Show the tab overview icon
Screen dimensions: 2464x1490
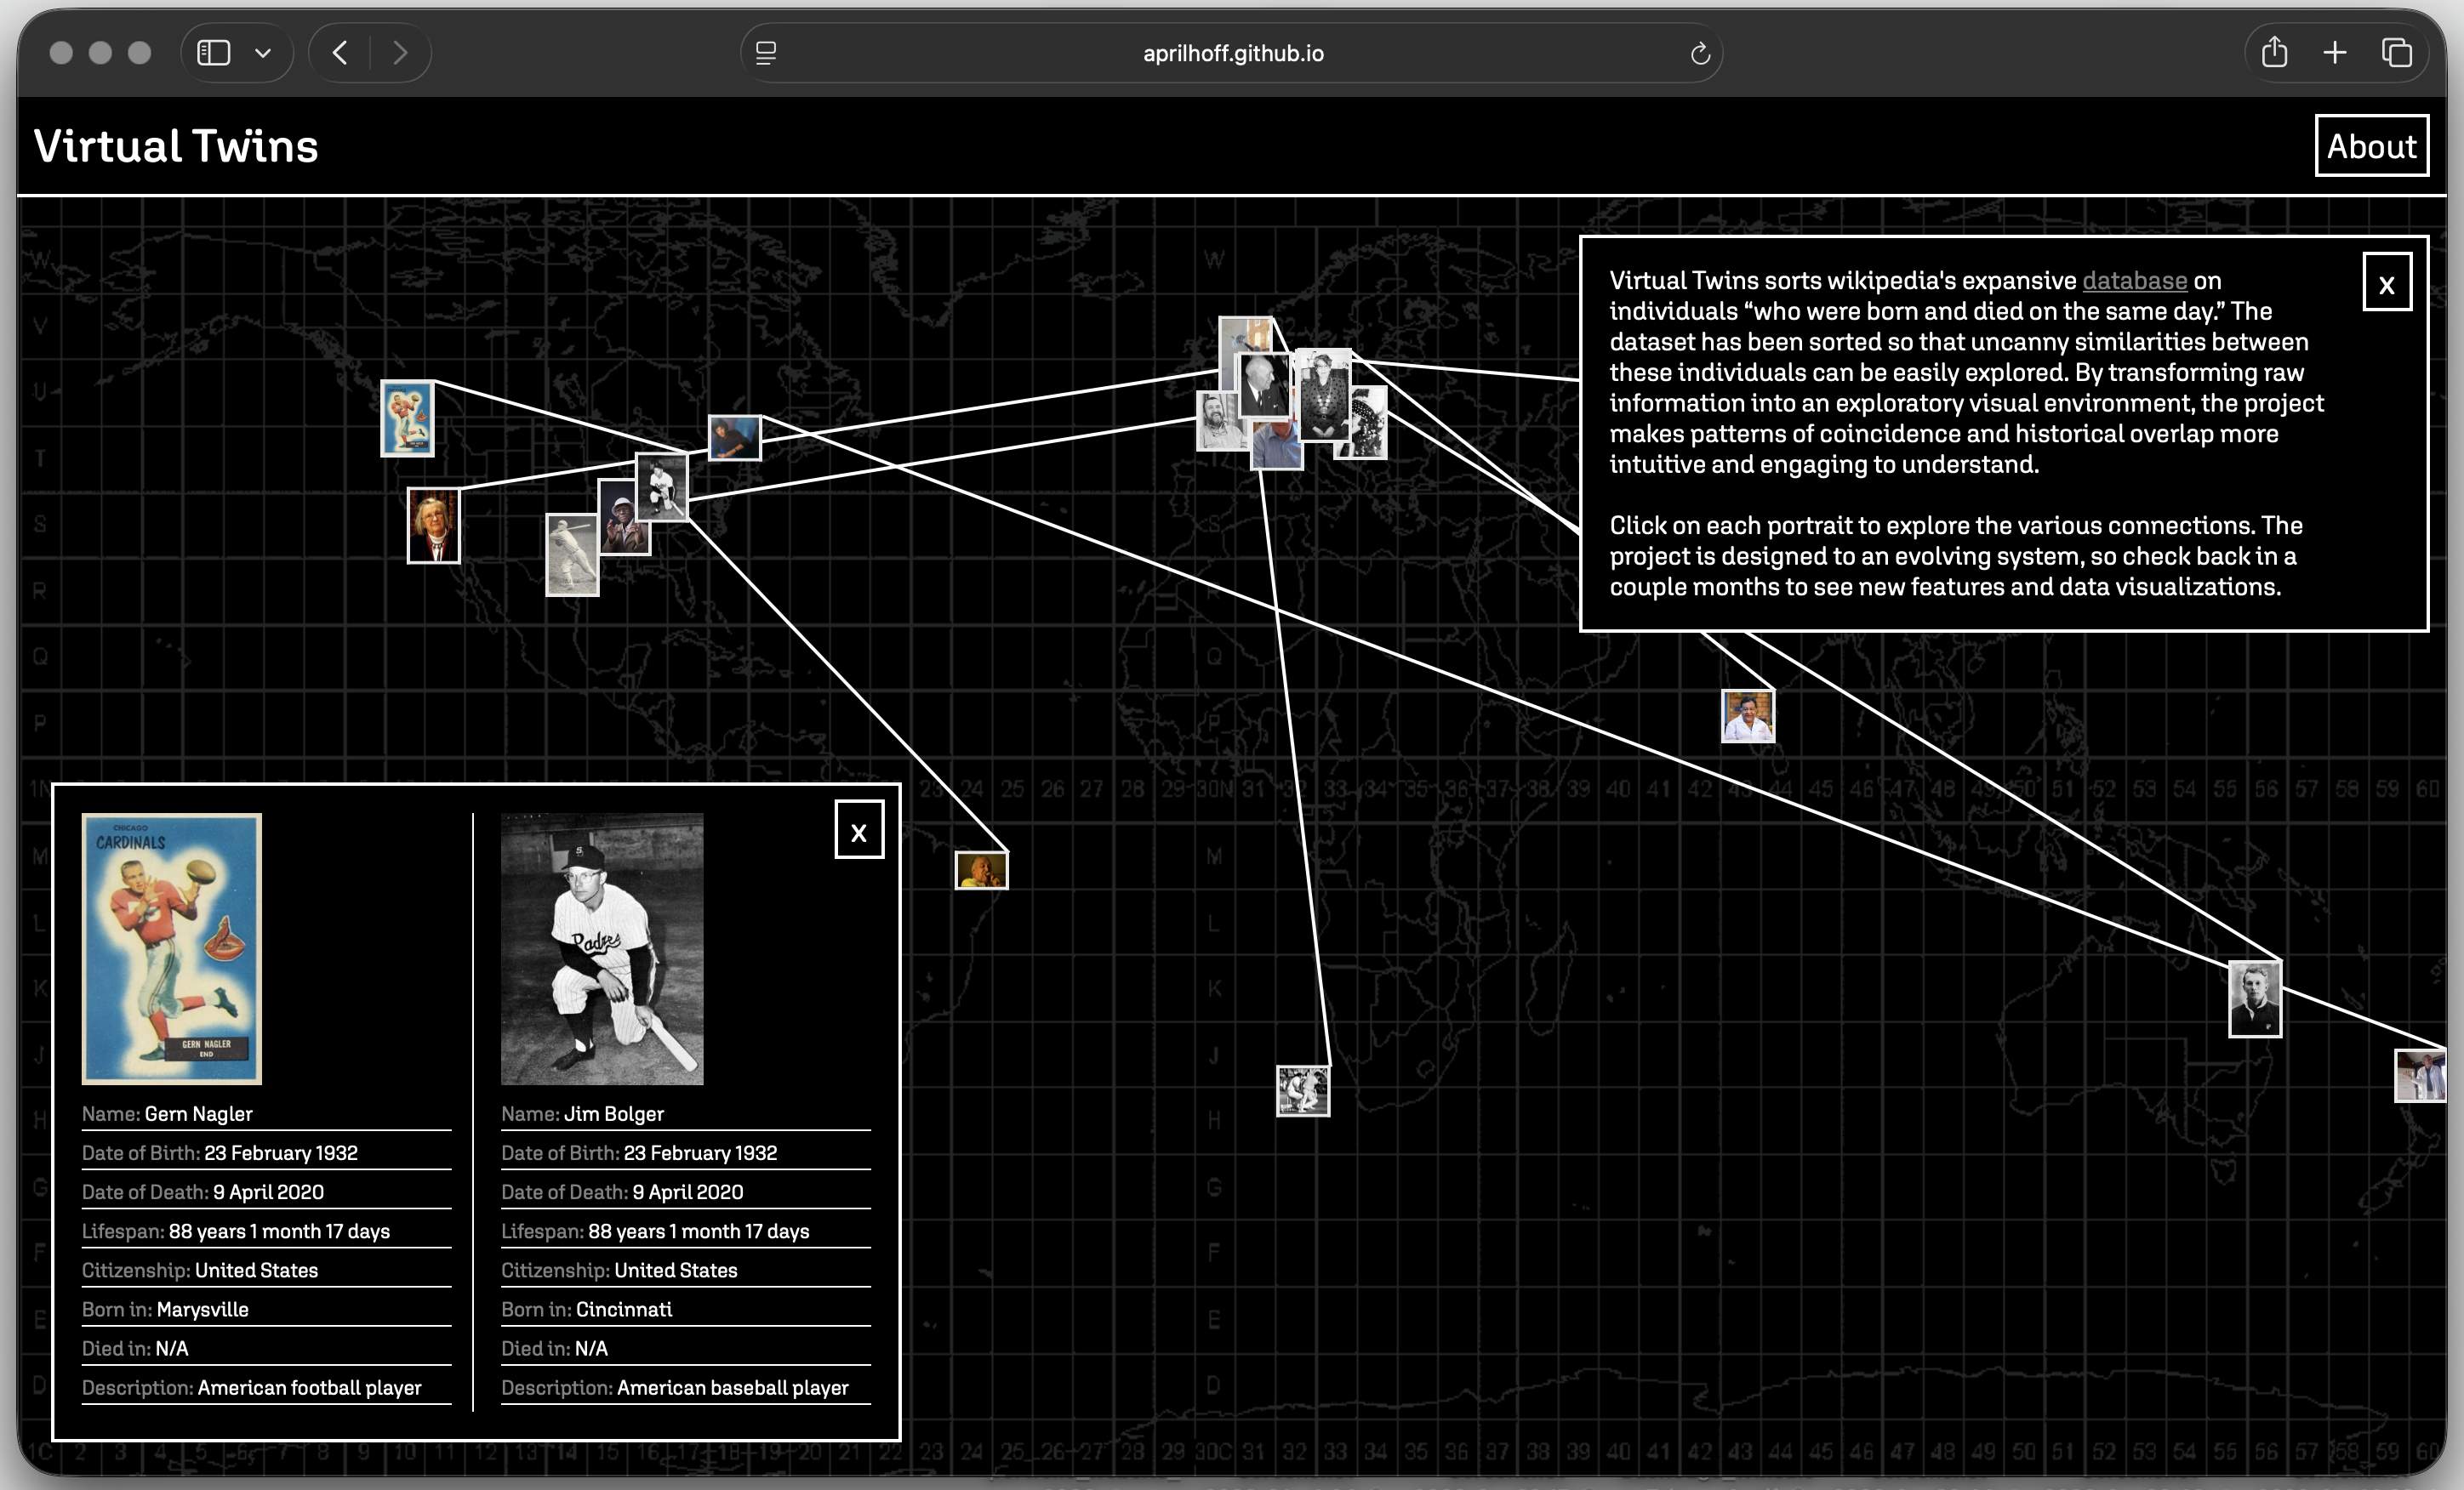click(x=2396, y=53)
